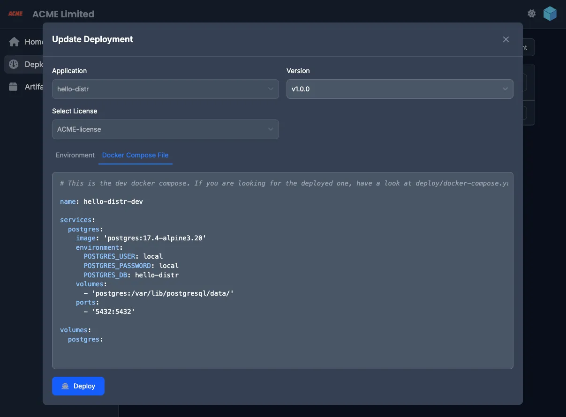Open the Select License dropdown
Image resolution: width=566 pixels, height=417 pixels.
[165, 129]
